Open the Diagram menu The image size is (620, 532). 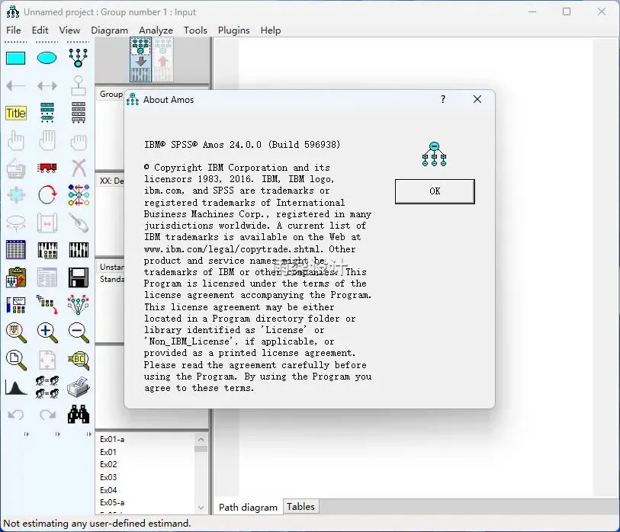(x=110, y=30)
